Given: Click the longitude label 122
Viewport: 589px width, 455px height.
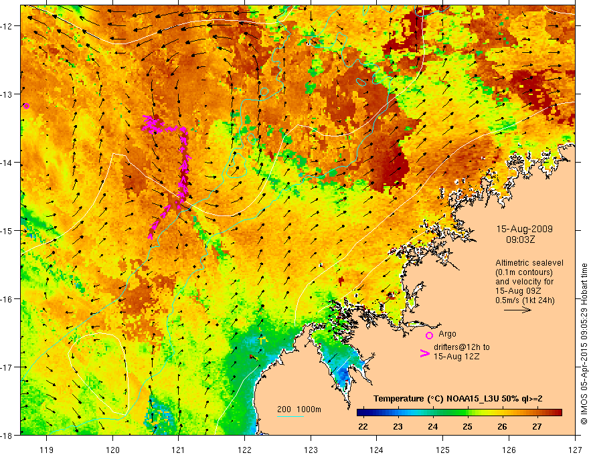Looking at the screenshot, I should pos(244,450).
